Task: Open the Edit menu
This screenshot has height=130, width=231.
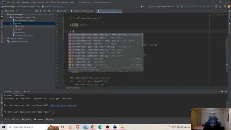Action: coord(13,2)
